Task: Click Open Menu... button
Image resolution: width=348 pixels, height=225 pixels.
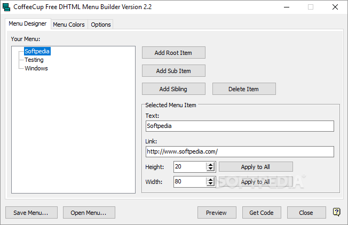Action: coord(89,213)
